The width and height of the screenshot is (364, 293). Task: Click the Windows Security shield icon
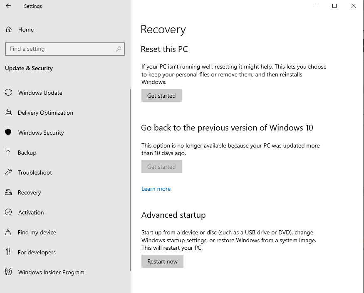coord(8,132)
